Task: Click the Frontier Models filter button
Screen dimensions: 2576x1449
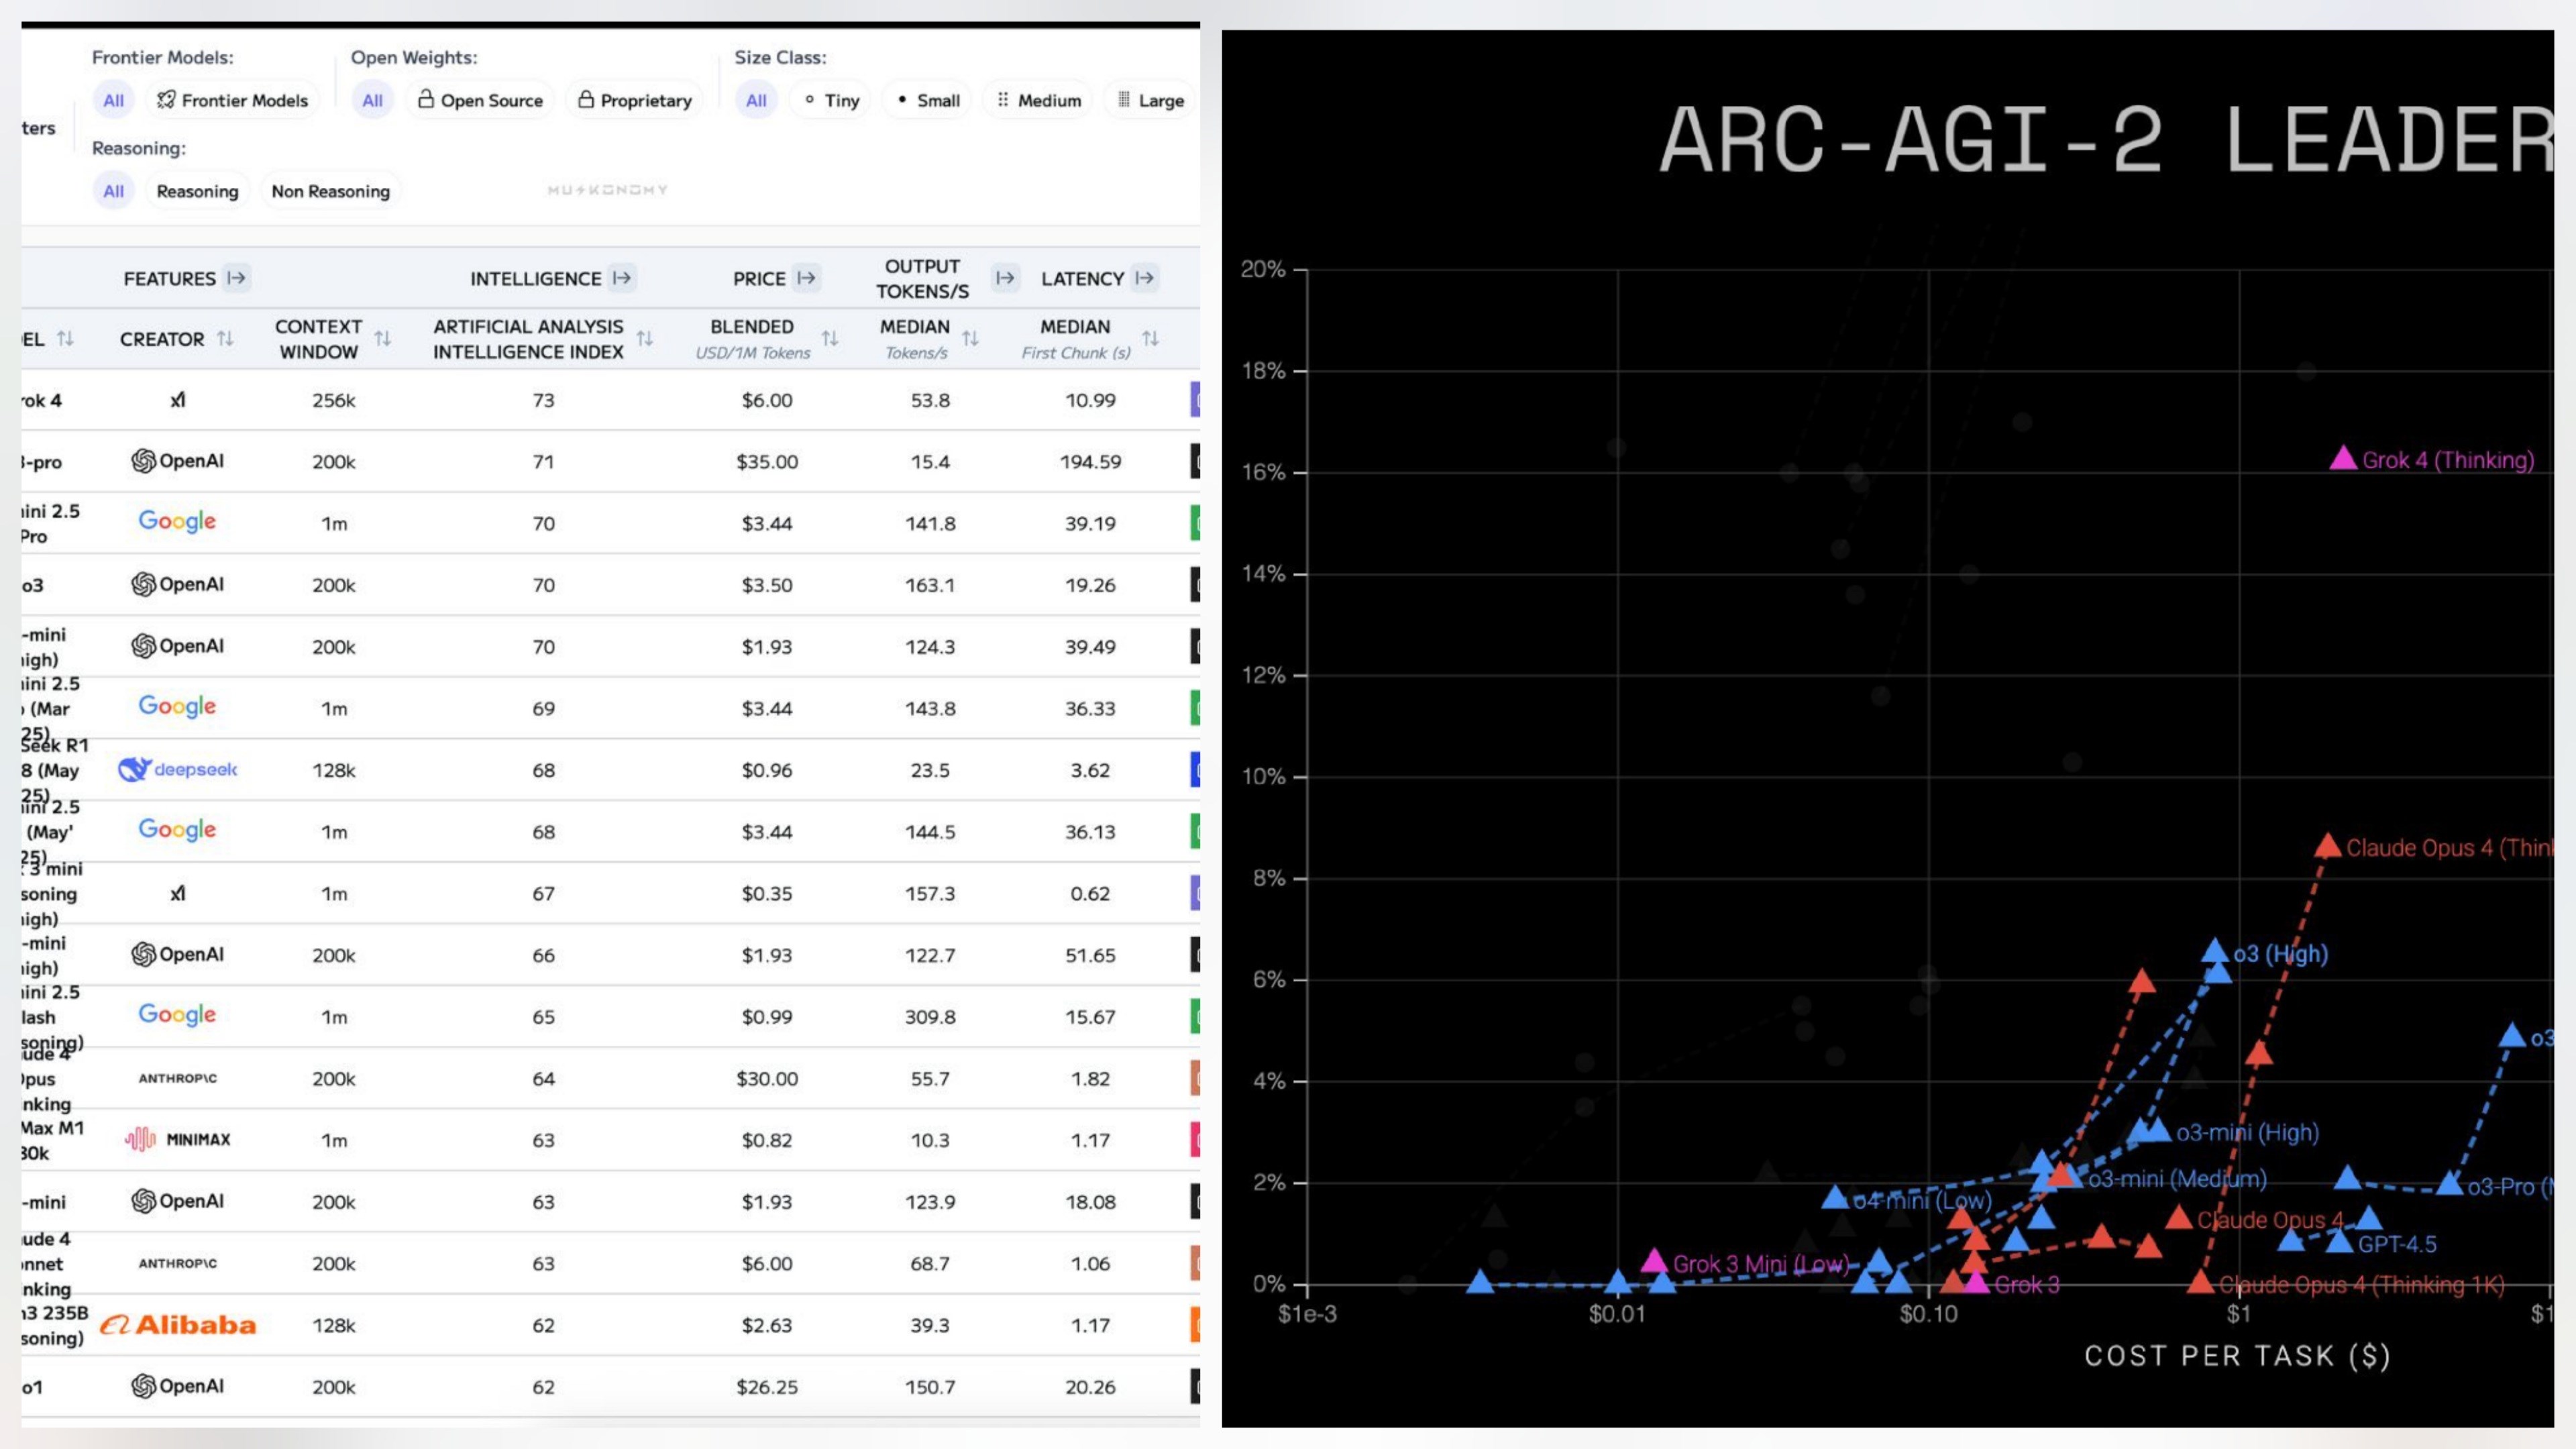Action: click(232, 100)
